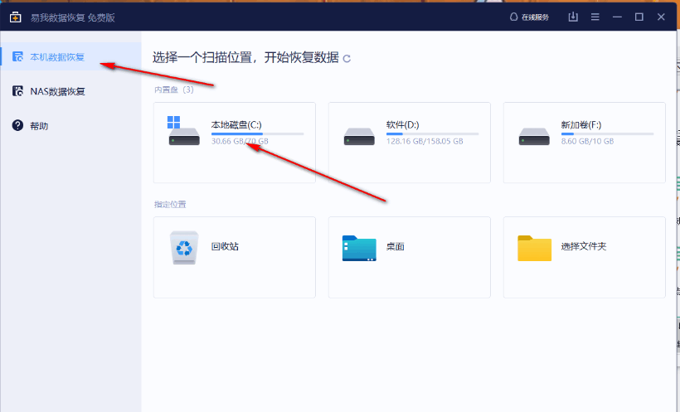Select 软件(D:) drive card

[410, 143]
